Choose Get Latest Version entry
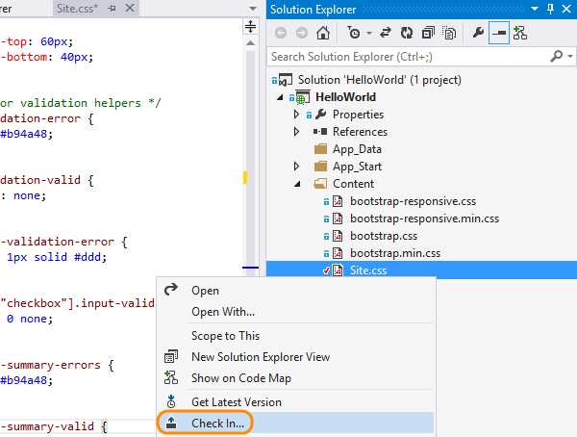This screenshot has height=437, width=577. 237,402
